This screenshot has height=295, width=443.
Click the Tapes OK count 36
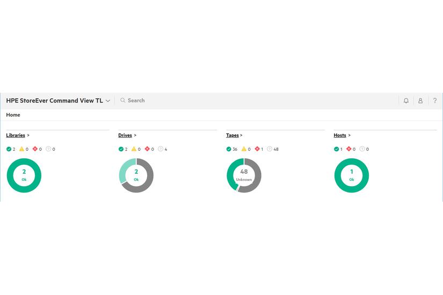(235, 149)
